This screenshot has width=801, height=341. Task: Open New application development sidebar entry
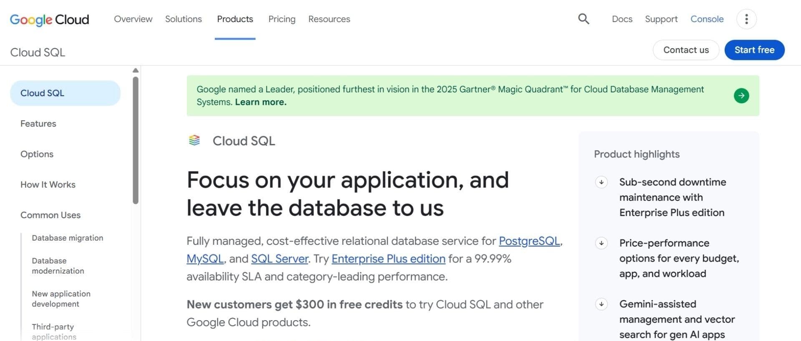61,299
